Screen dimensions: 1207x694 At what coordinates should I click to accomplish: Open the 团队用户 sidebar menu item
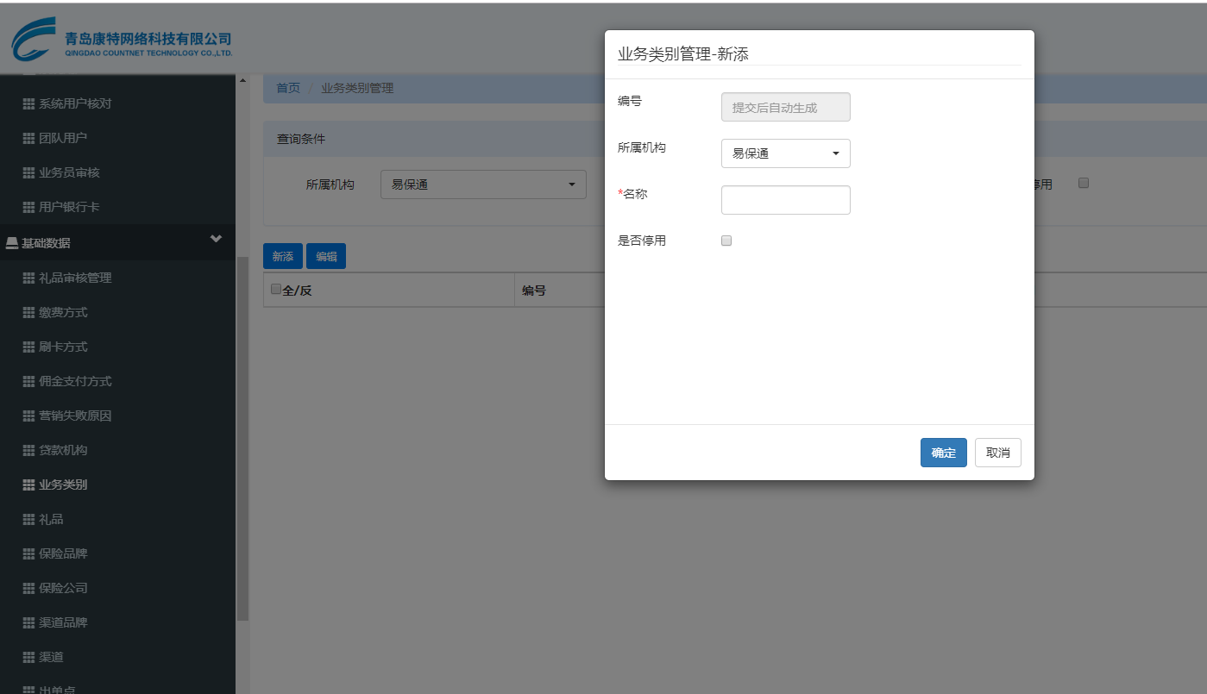pos(63,138)
